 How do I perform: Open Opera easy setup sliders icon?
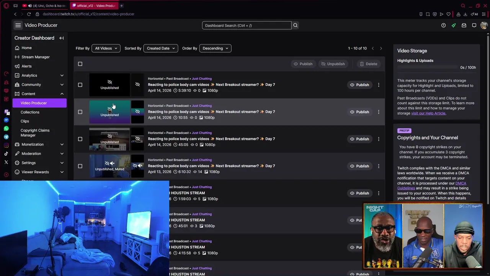483,14
